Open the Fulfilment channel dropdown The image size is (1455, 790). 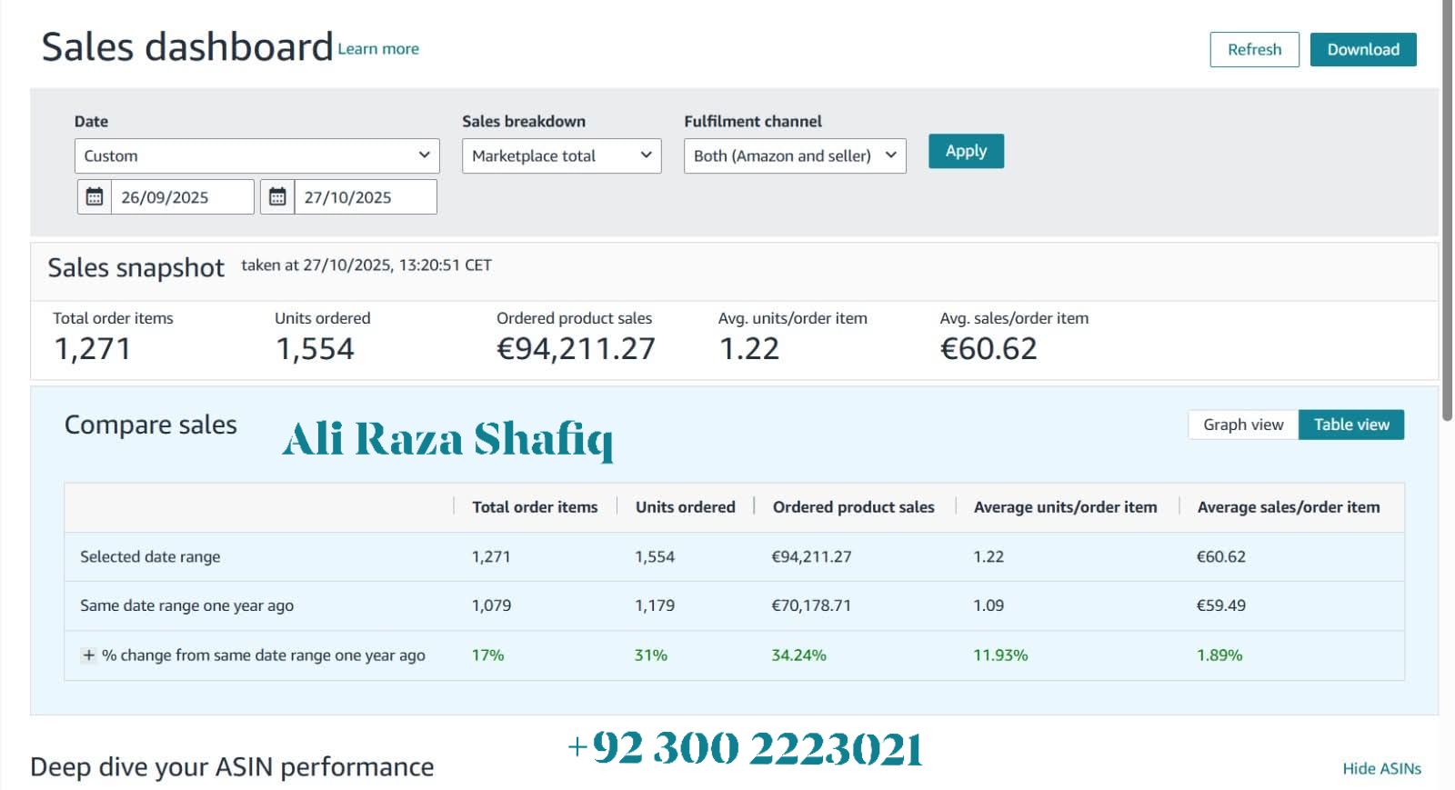tap(795, 155)
